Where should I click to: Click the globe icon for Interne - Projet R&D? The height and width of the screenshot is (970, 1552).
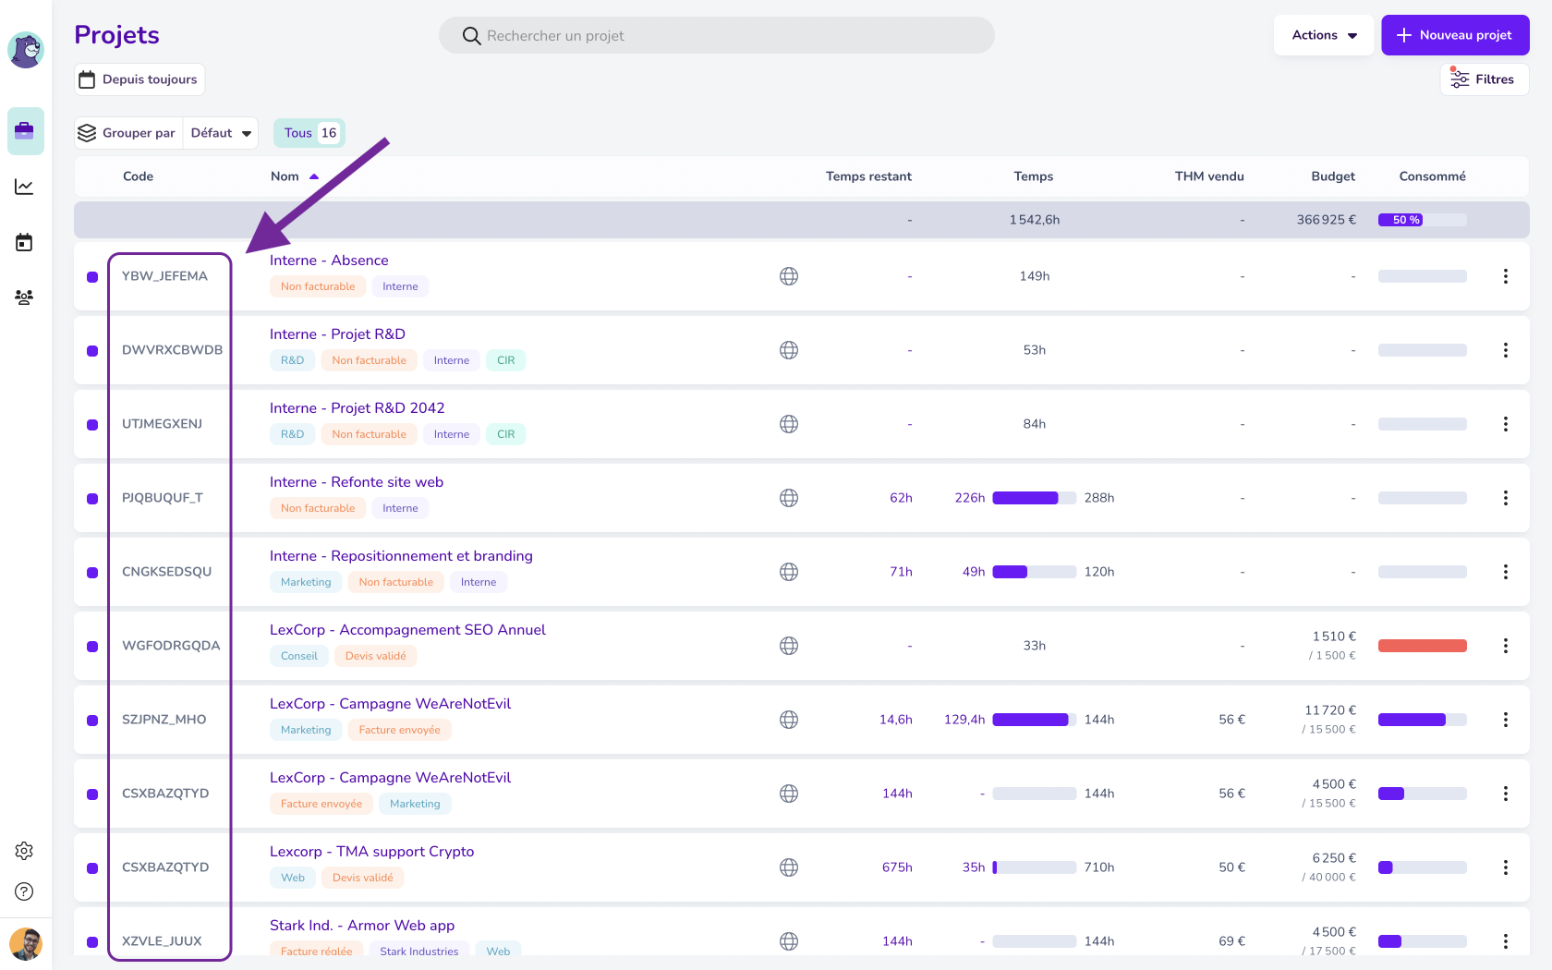coord(789,350)
